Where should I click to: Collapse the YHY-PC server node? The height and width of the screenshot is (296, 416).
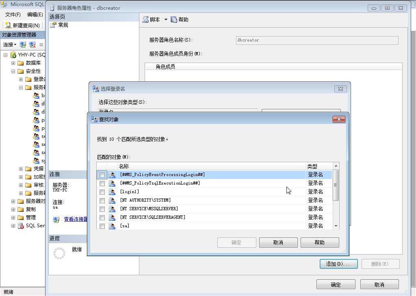coord(5,55)
